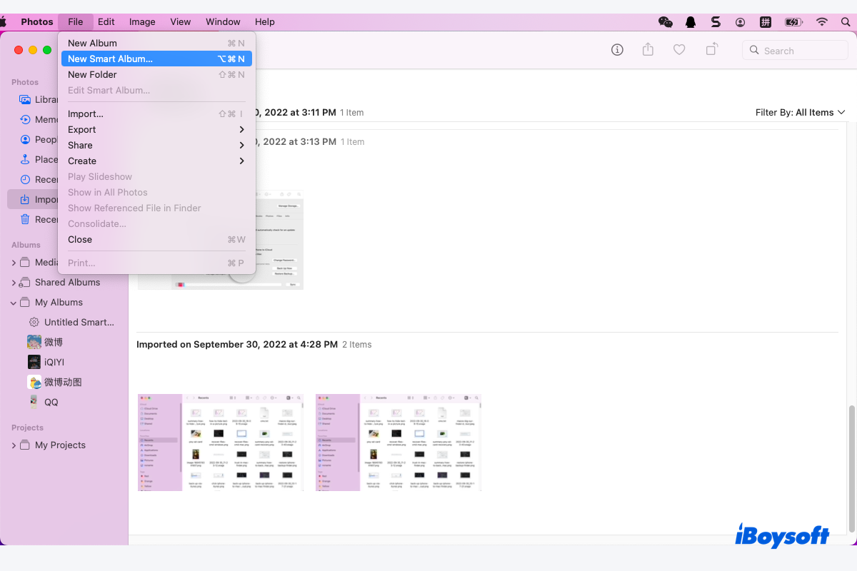Expand My Projects in the sidebar

[13, 445]
